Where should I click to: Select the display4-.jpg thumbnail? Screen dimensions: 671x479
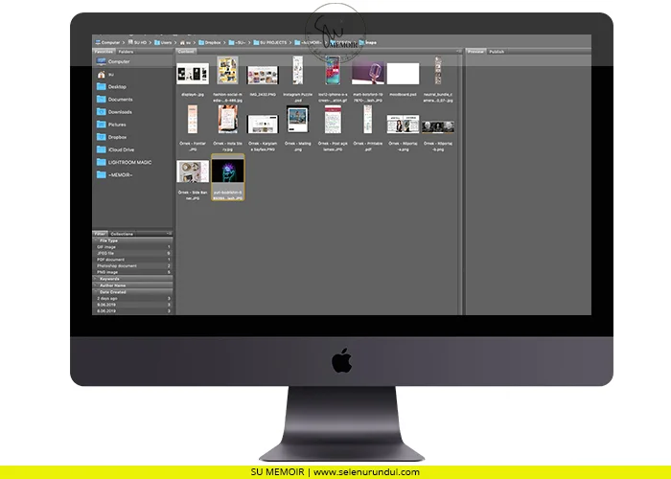click(193, 74)
